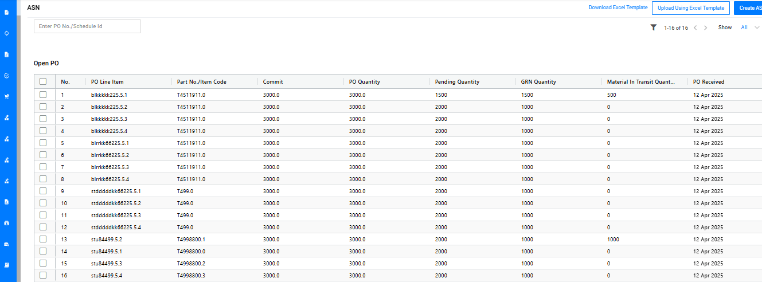
Task: Go to the next page arrow
Action: 705,28
